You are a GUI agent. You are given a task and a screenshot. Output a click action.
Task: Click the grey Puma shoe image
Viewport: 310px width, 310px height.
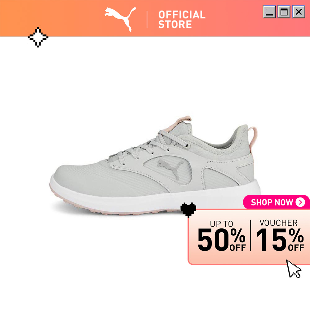click(155, 166)
